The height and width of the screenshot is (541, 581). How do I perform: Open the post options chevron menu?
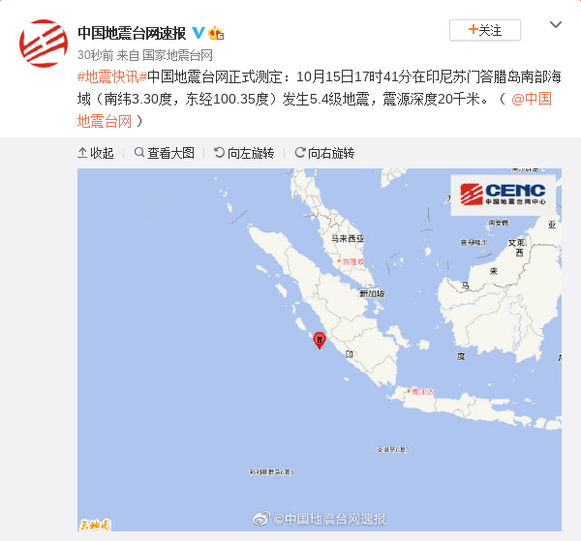(x=556, y=25)
